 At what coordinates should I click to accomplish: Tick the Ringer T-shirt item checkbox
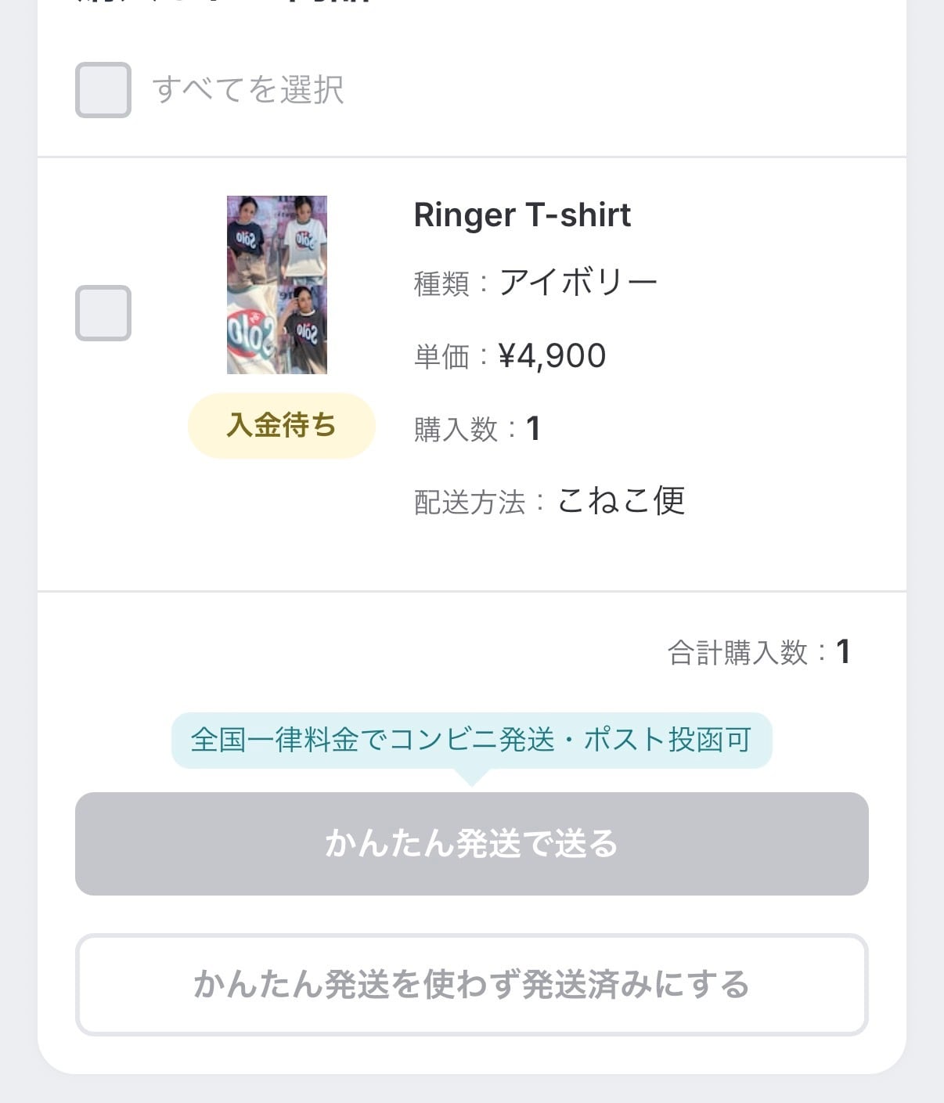tap(103, 313)
